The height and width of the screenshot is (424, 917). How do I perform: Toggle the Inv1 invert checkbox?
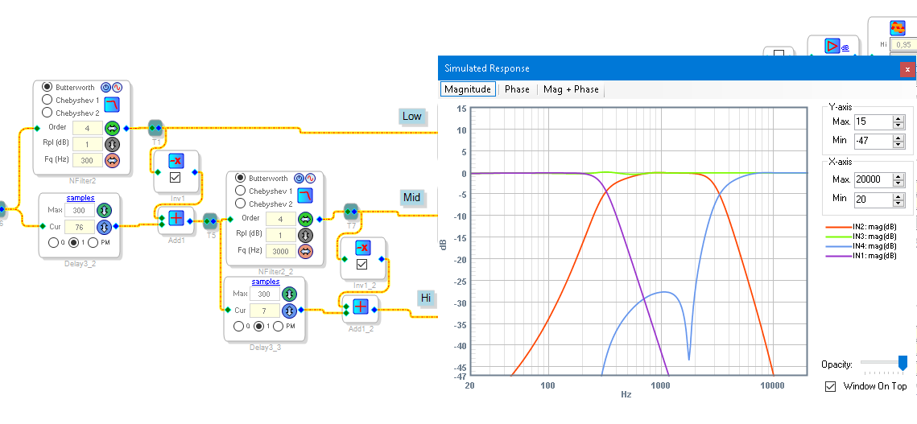coord(175,177)
